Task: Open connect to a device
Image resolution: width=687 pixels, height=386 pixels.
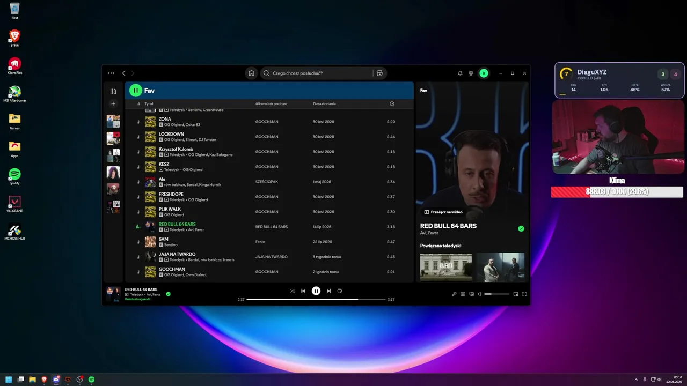Action: tap(471, 294)
